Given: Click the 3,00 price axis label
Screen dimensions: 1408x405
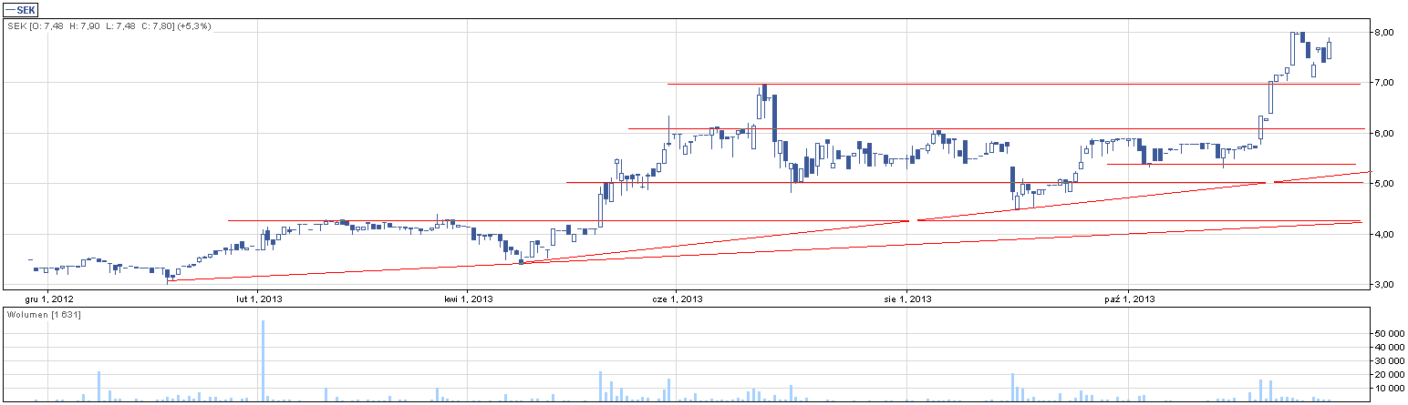Looking at the screenshot, I should pyautogui.click(x=1383, y=285).
